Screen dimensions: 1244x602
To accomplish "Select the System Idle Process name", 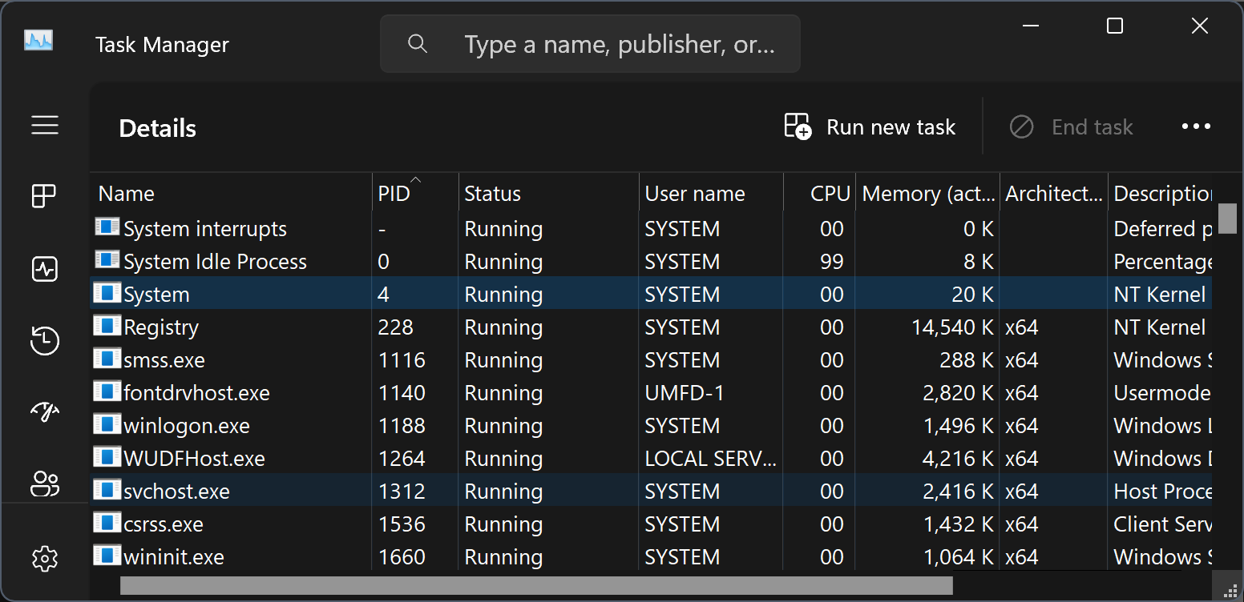I will pos(215,262).
